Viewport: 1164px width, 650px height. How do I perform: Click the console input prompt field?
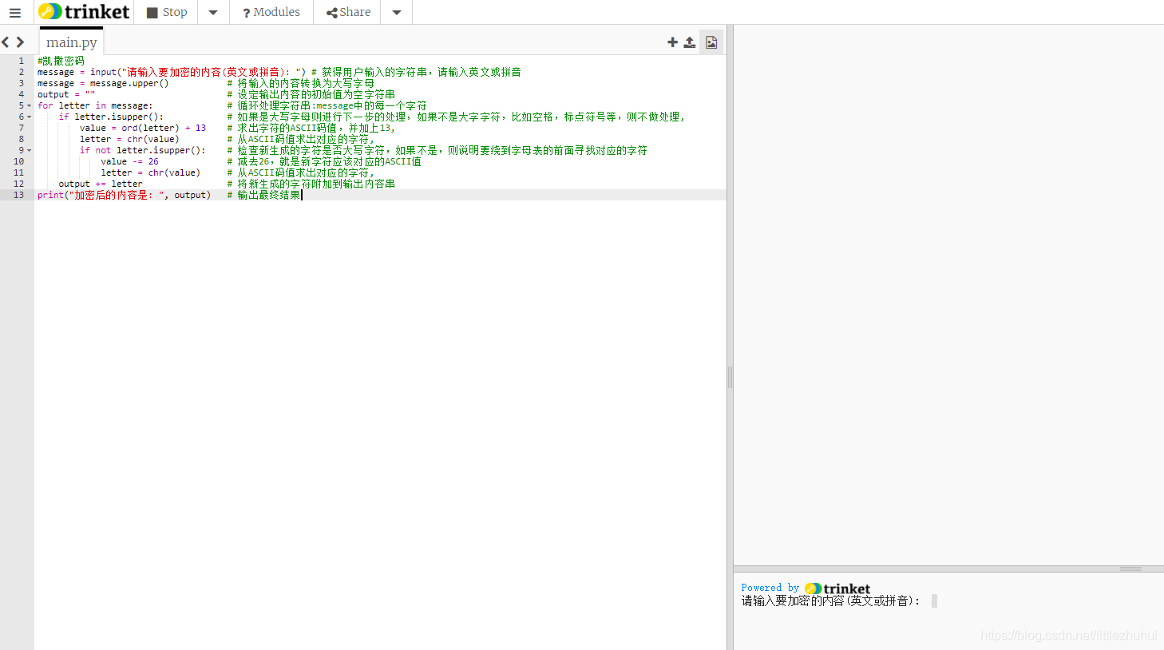(x=934, y=600)
